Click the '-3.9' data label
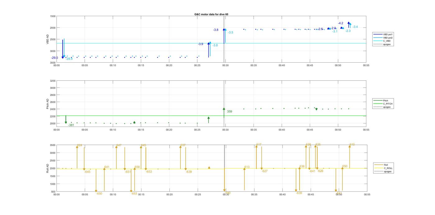The image size is (435, 215). [x=200, y=44]
